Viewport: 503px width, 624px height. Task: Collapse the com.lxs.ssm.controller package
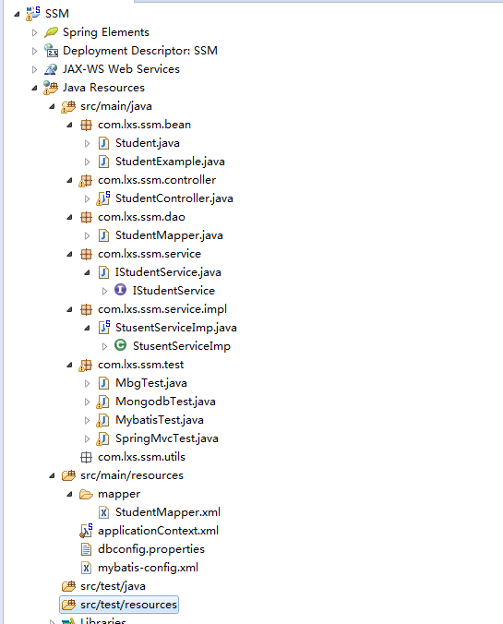[69, 180]
